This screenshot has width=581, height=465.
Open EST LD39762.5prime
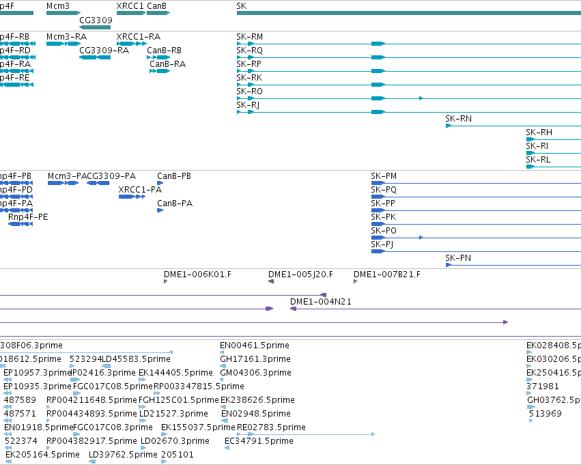pyautogui.click(x=123, y=455)
